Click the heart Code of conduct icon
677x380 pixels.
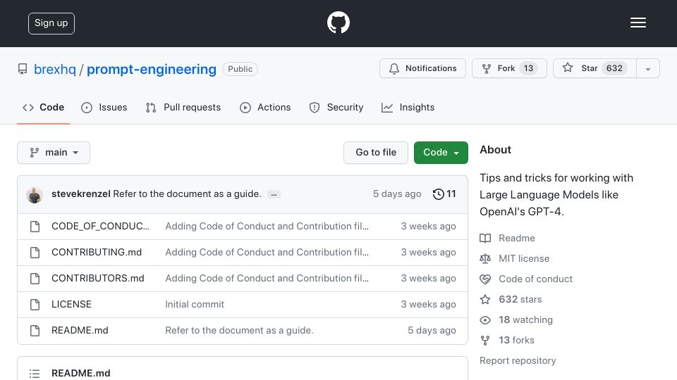485,279
